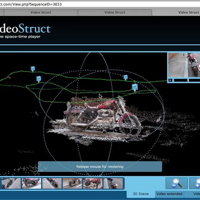Open the Video extended tab
The height and width of the screenshot is (200, 200).
click(169, 194)
